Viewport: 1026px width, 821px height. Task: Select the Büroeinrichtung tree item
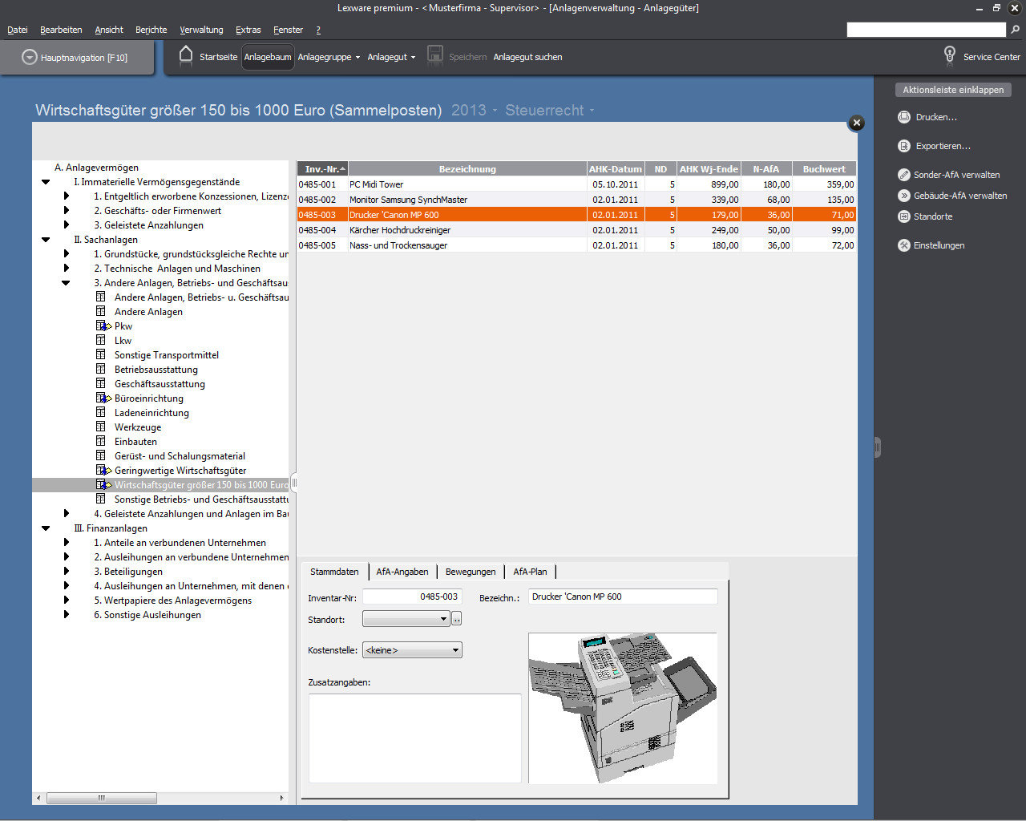148,398
